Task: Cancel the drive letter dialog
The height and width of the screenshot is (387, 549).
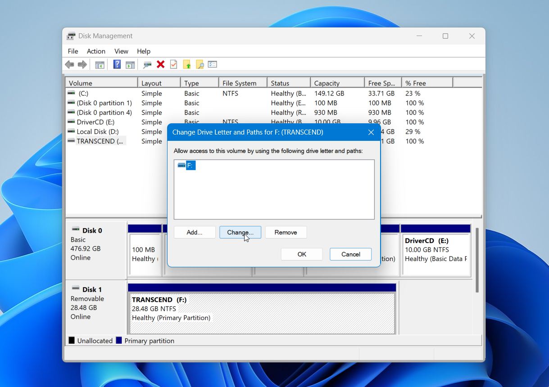Action: pyautogui.click(x=351, y=254)
